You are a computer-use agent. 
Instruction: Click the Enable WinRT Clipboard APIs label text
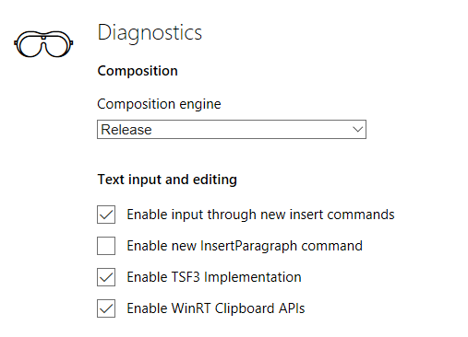216,308
